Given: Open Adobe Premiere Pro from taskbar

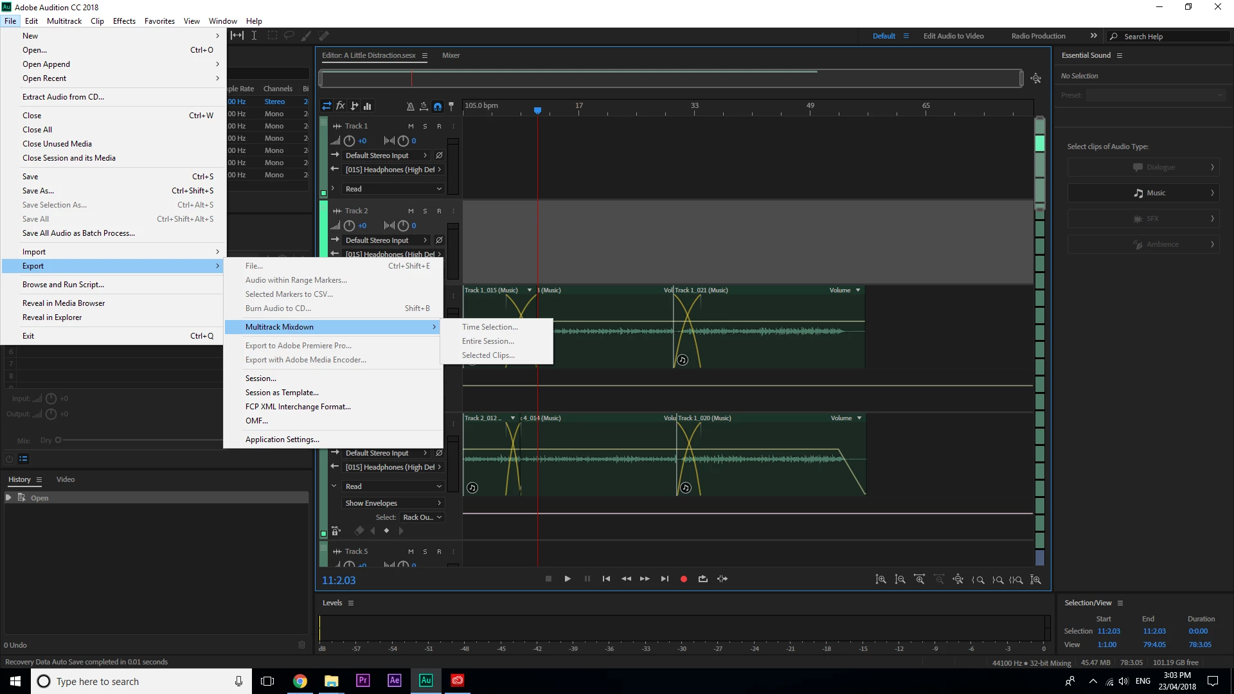Looking at the screenshot, I should point(362,681).
